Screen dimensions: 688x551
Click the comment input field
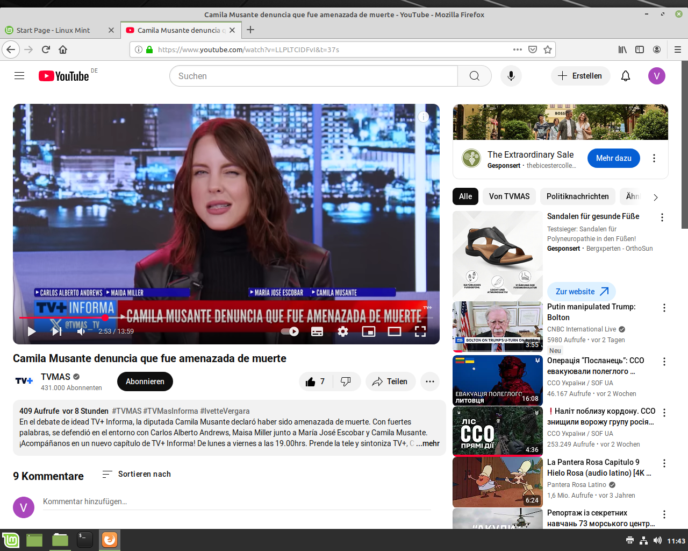[237, 502]
